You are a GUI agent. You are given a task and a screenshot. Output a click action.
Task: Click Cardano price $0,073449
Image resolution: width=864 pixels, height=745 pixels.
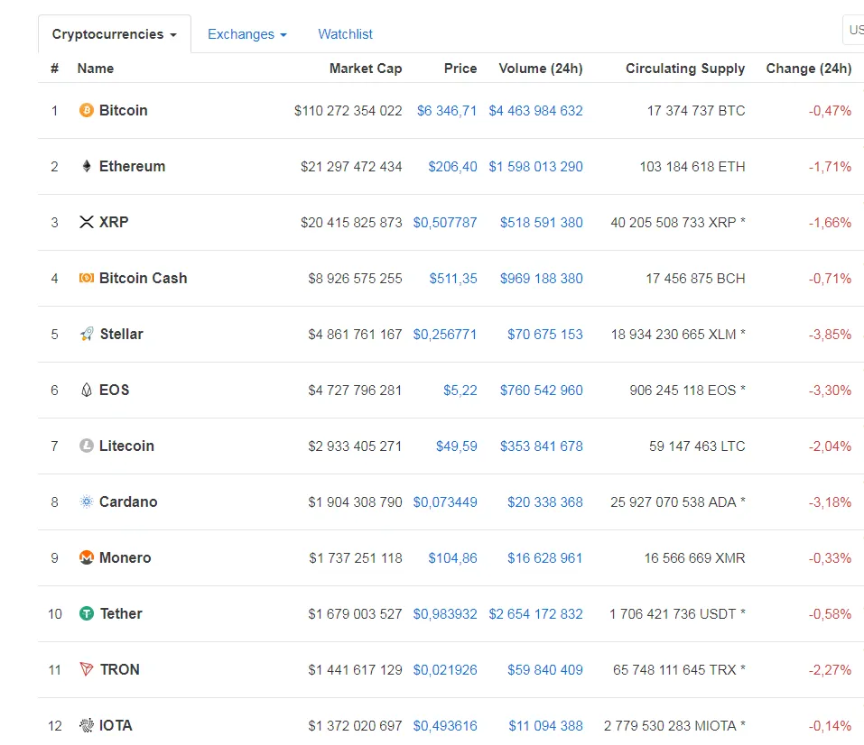445,502
